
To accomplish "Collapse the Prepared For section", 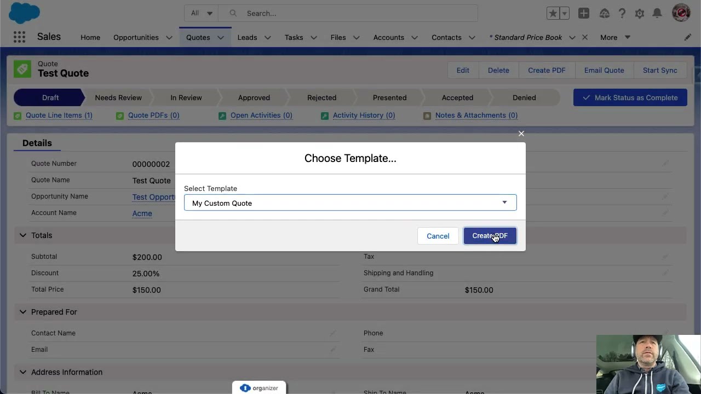I will pos(23,312).
